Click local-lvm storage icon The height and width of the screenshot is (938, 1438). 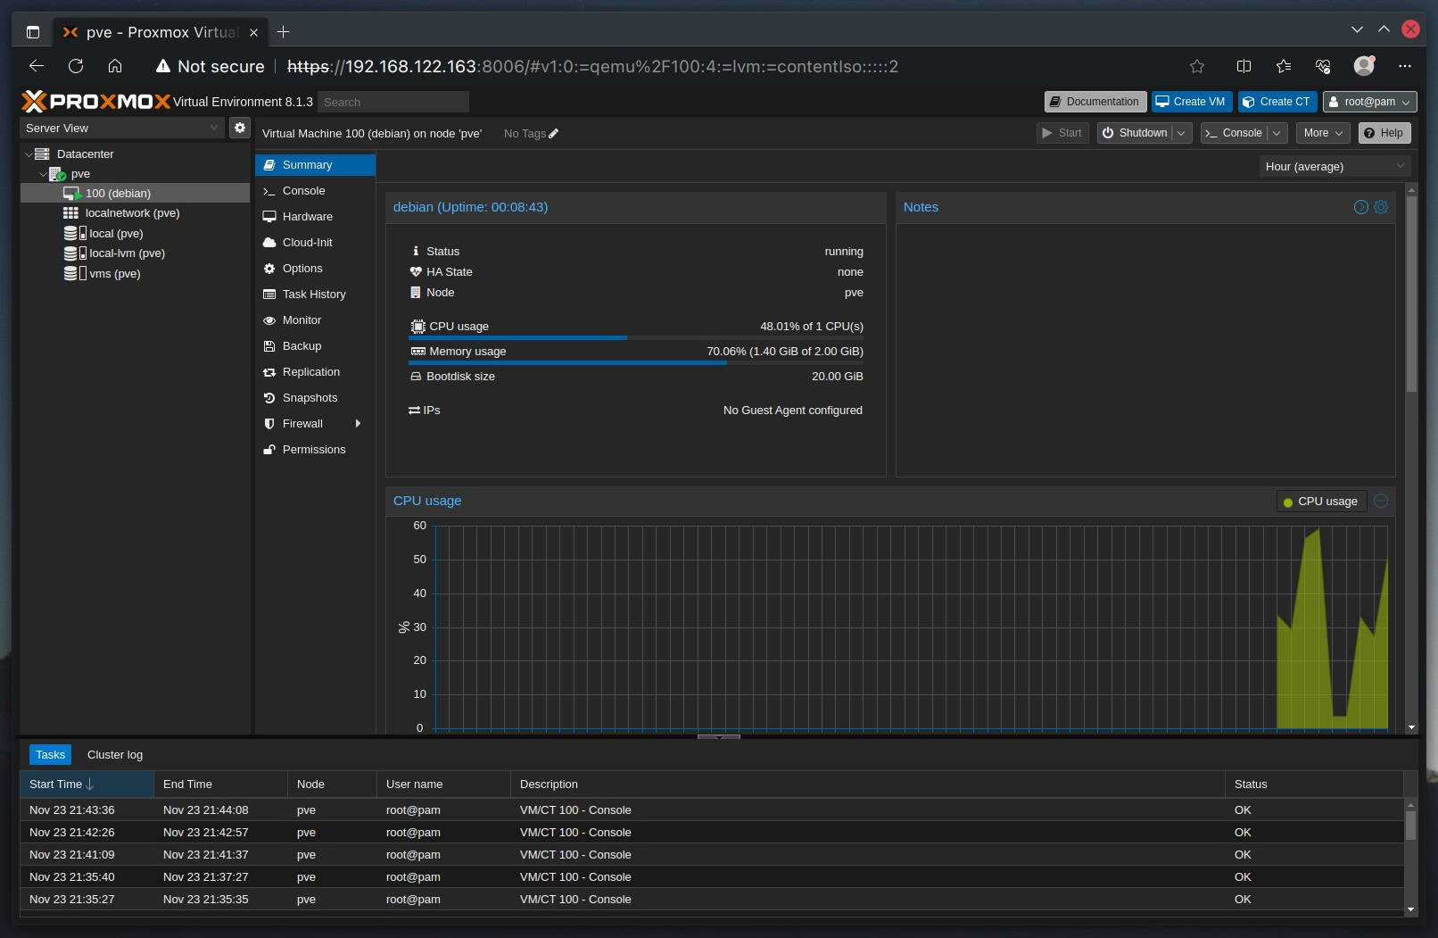(x=75, y=253)
